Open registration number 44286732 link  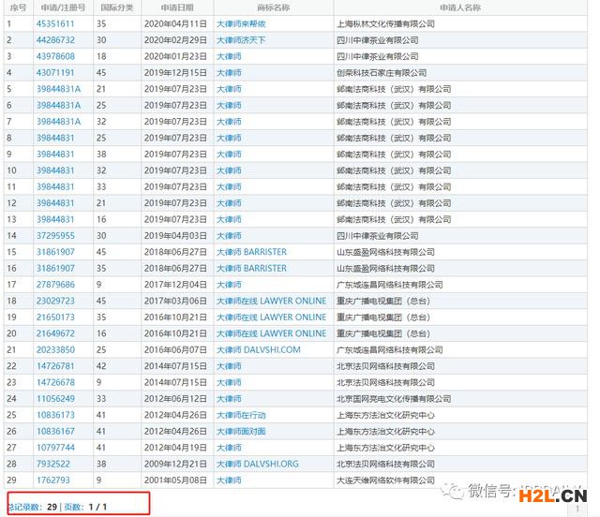55,40
